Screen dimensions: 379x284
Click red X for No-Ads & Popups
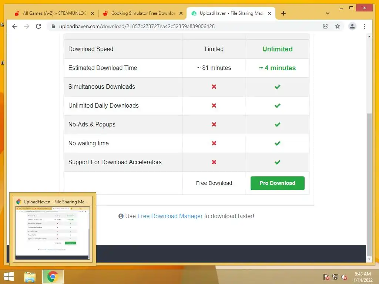tap(214, 124)
